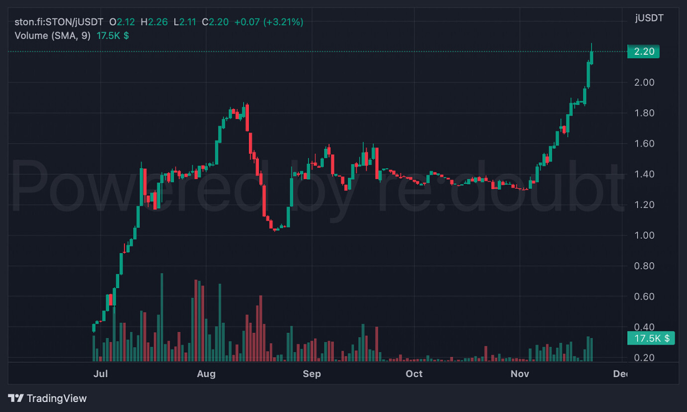Viewport: 687px width, 412px height.
Task: Click the 1.00 price axis label
Action: pyautogui.click(x=644, y=236)
